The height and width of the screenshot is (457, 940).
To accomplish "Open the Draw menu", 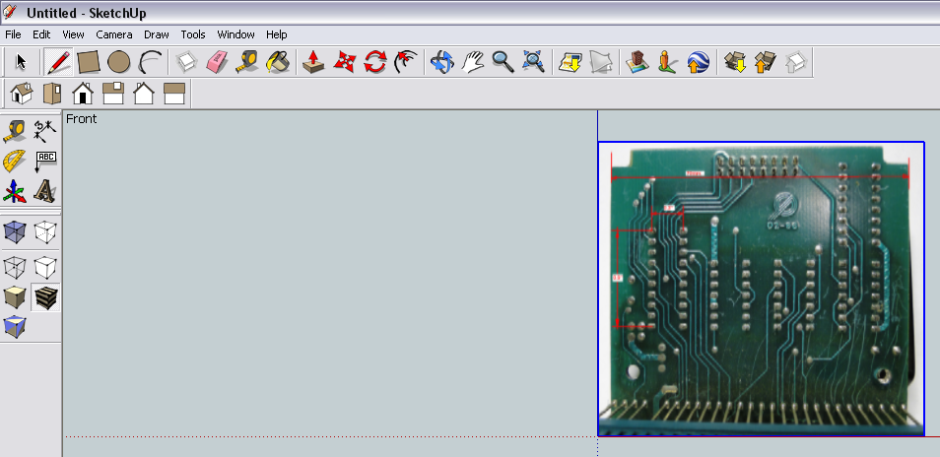I will click(157, 34).
